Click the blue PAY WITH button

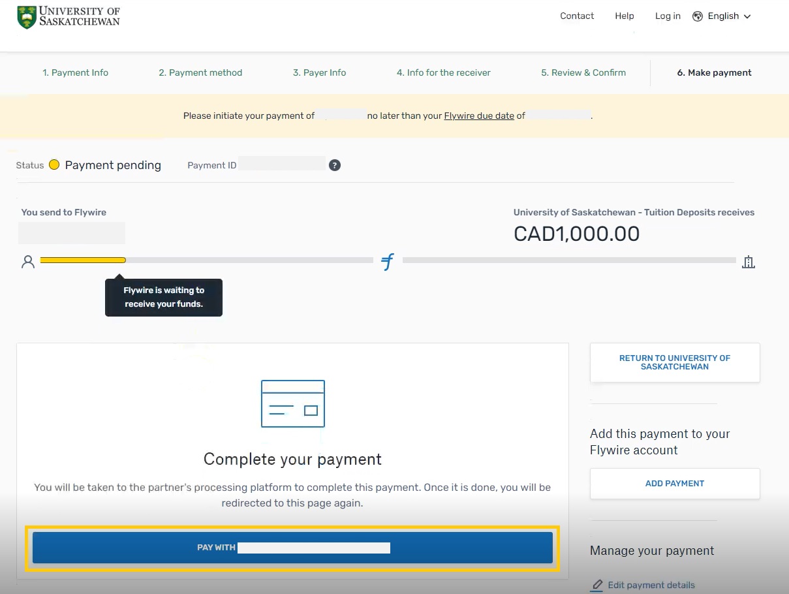[x=292, y=548]
